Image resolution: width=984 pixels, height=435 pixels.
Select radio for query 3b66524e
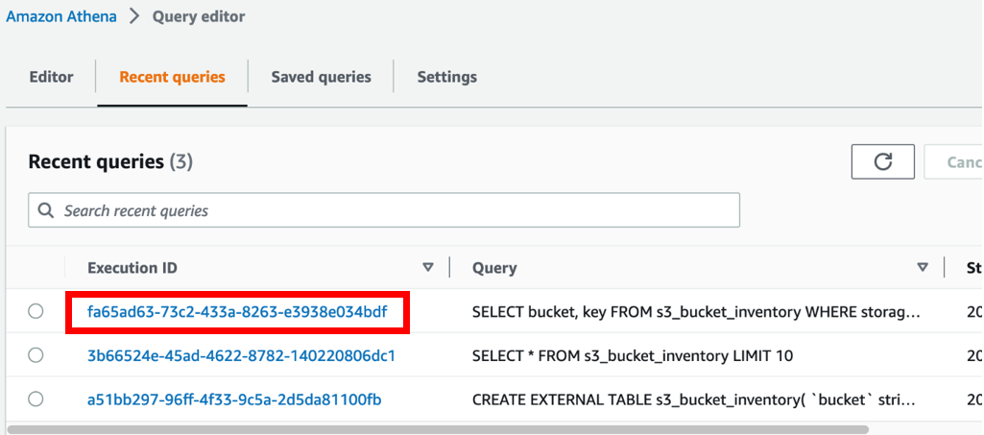tap(36, 355)
